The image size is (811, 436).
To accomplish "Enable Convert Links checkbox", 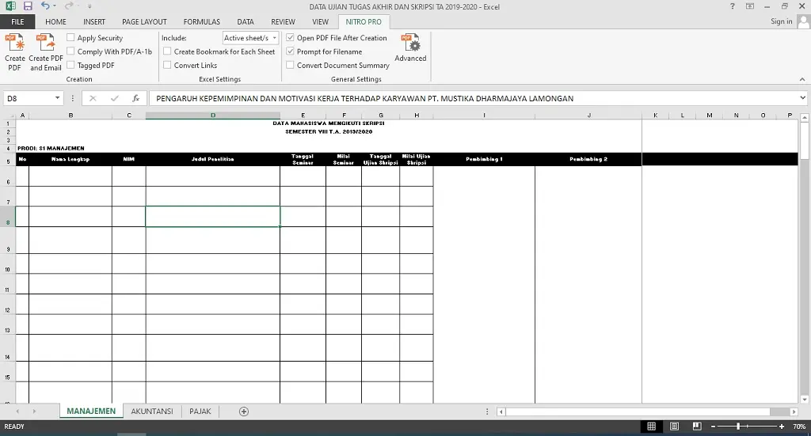I will click(167, 65).
